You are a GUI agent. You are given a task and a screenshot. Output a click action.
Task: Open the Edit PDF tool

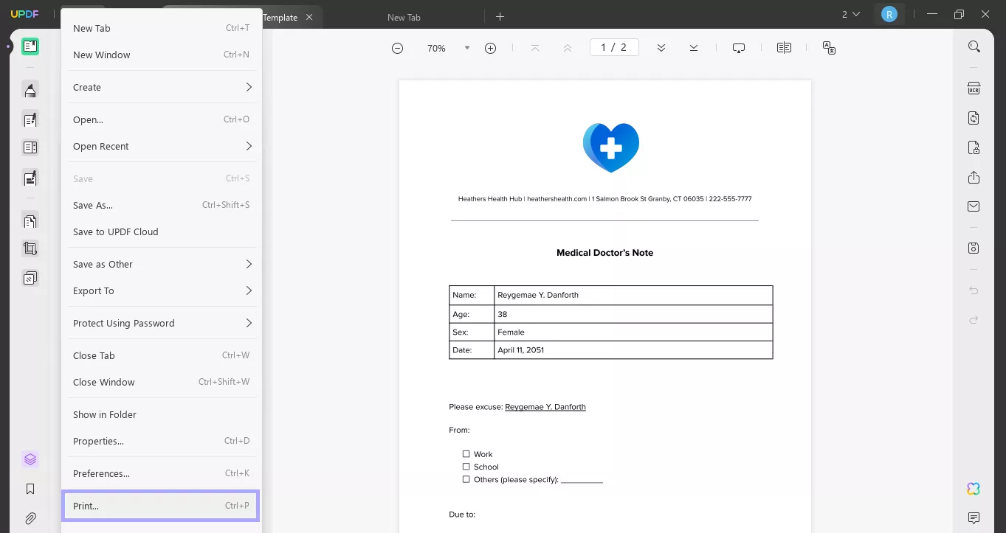[30, 119]
